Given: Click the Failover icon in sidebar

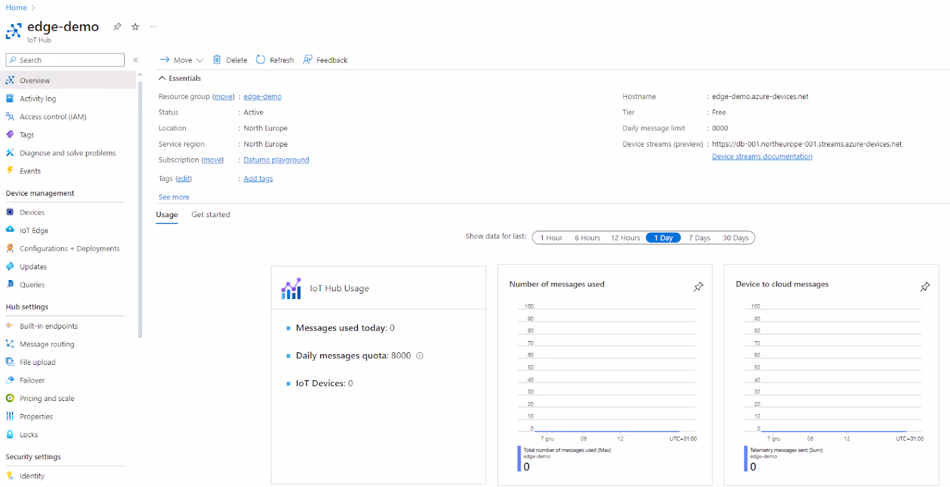Looking at the screenshot, I should [10, 380].
